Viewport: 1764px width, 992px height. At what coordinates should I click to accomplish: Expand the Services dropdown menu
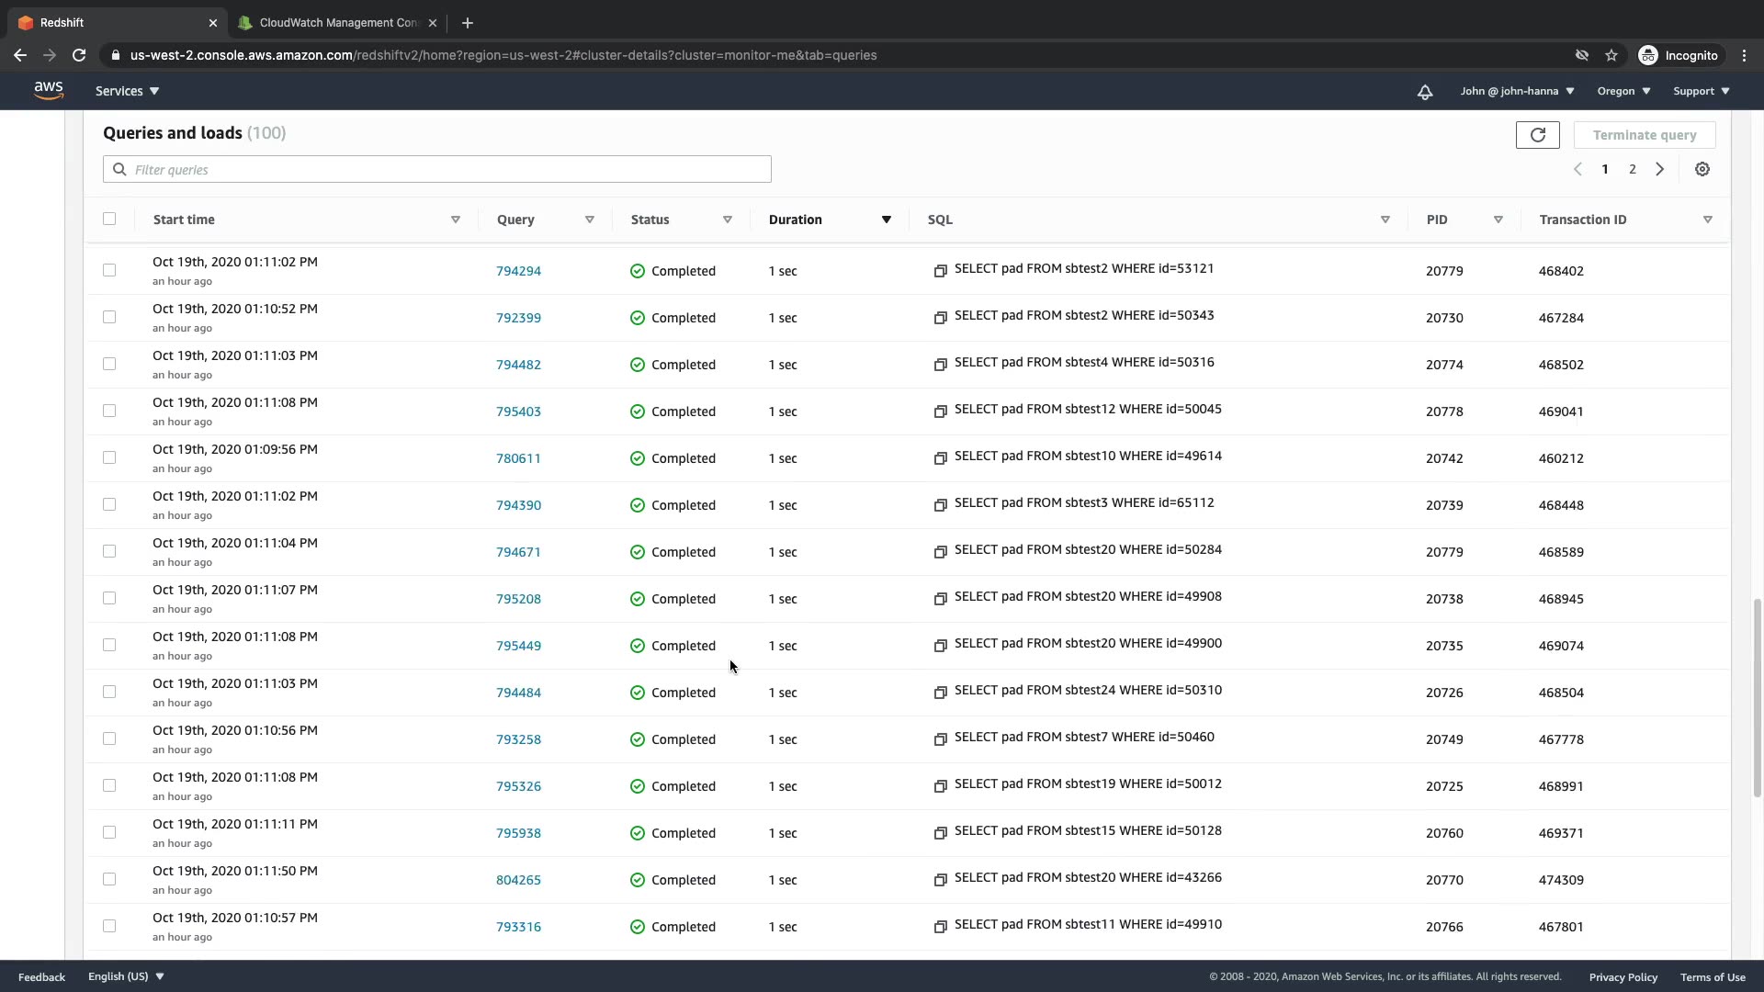127,91
